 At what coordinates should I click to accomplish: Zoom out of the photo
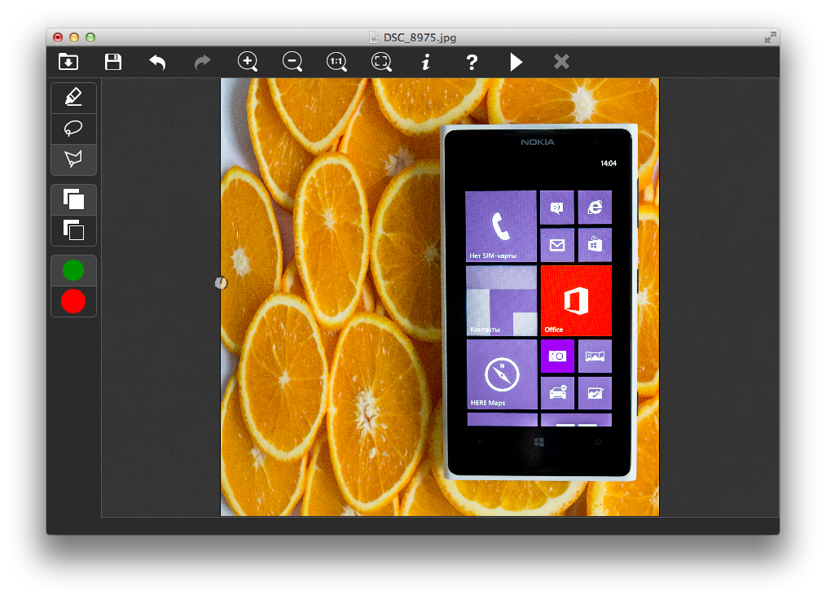(x=292, y=62)
